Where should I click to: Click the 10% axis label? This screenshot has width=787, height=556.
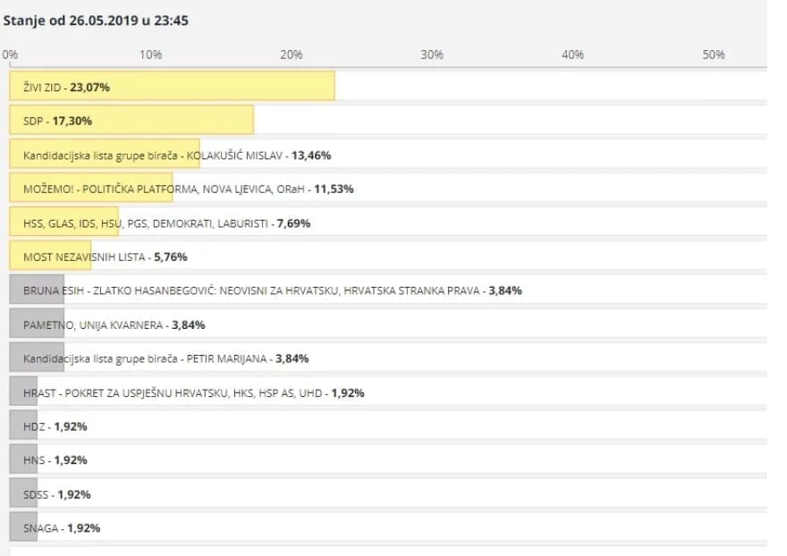tap(151, 55)
